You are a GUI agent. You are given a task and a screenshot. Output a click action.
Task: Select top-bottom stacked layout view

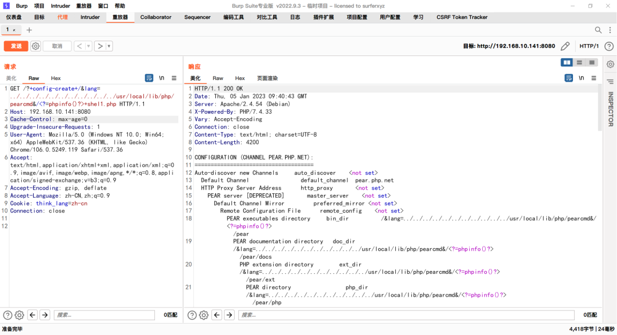579,62
